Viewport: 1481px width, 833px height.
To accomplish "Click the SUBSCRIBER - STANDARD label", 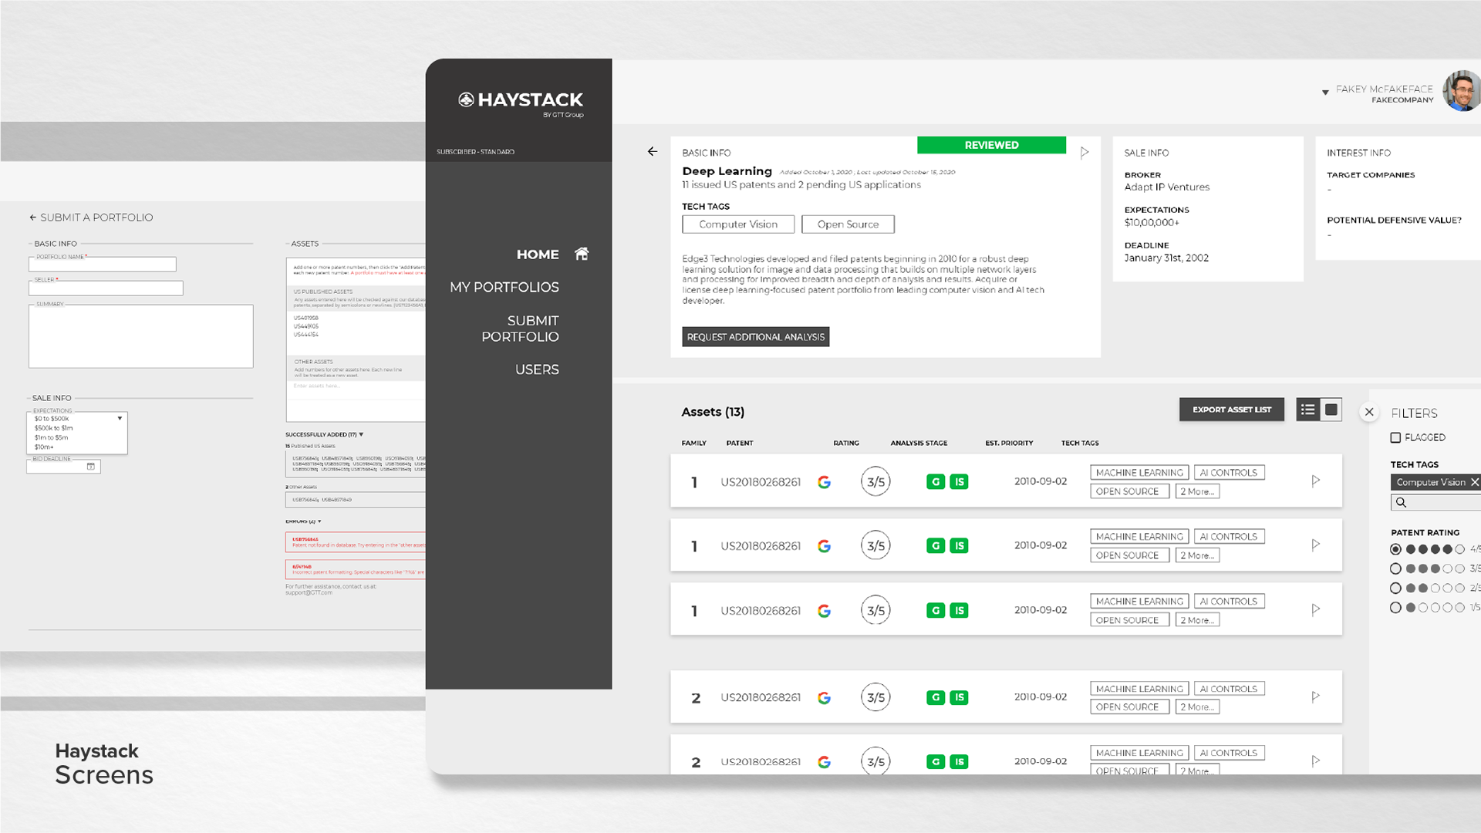I will point(475,152).
